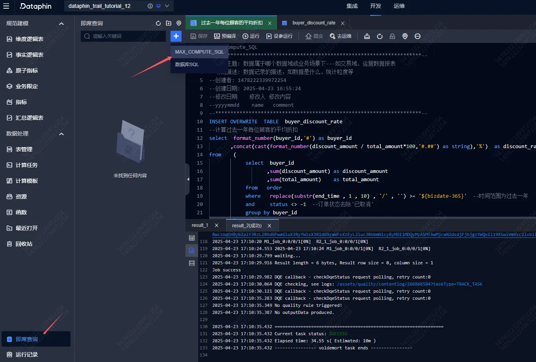Viewport: 536px width, 362px height.
Task: Collapse the 数据处理 section
Action: (61, 134)
